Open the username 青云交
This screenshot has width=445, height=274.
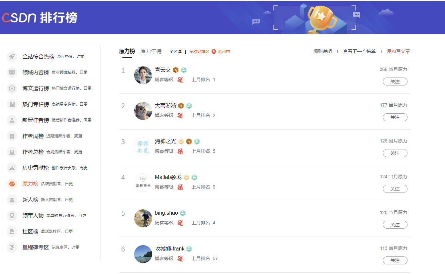click(163, 70)
